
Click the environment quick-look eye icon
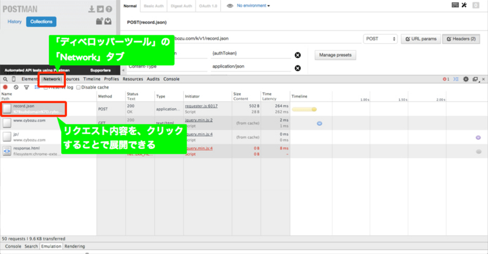[230, 6]
